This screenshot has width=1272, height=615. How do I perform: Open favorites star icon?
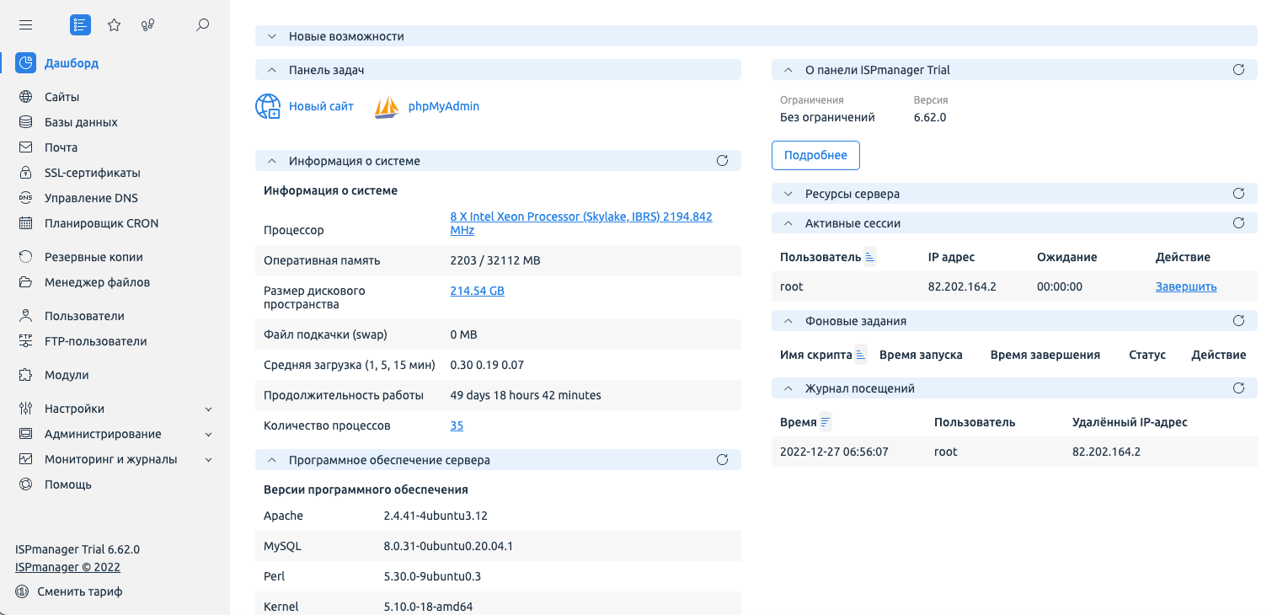tap(115, 25)
